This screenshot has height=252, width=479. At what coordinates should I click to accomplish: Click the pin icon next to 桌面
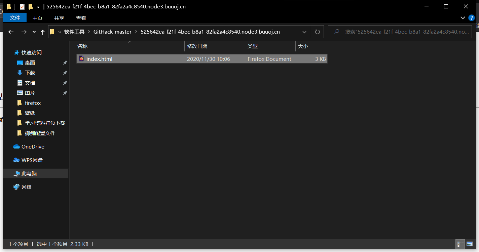coord(65,63)
